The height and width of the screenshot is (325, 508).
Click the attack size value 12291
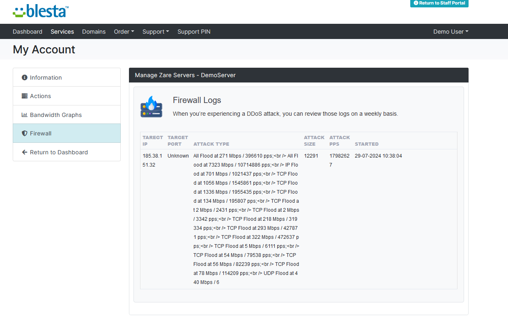pos(311,156)
